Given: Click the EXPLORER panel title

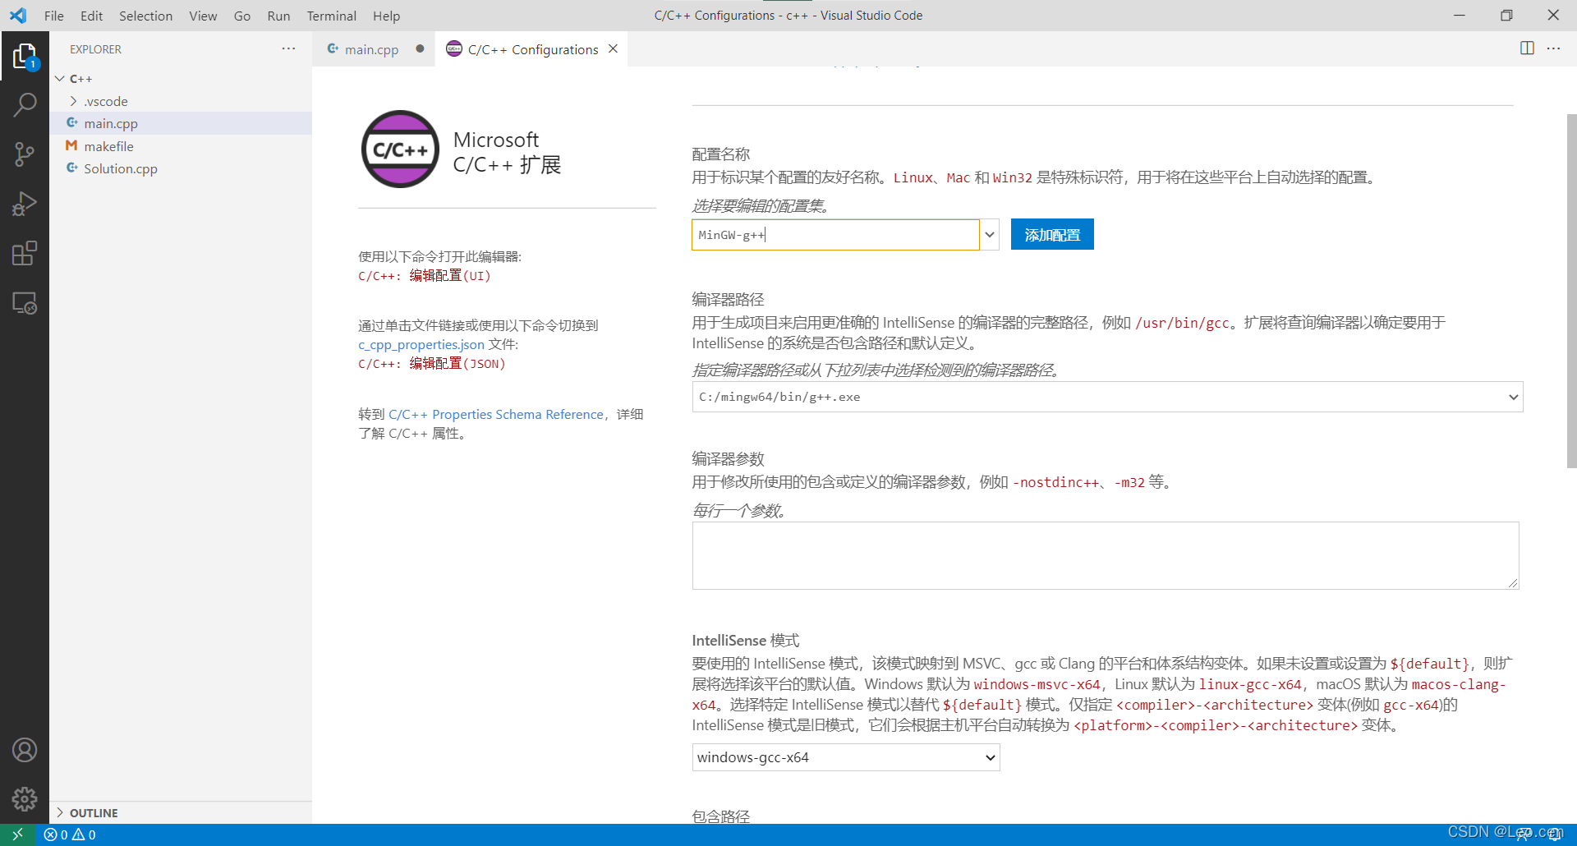Looking at the screenshot, I should point(95,49).
